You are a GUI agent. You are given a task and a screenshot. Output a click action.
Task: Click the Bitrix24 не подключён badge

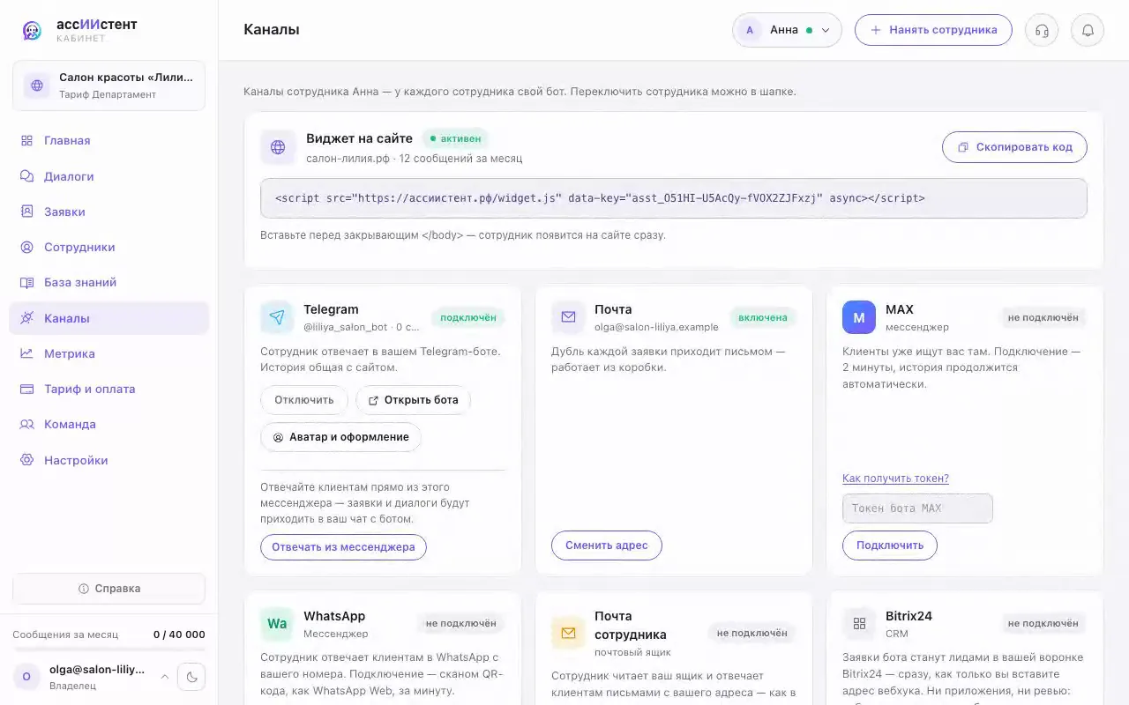click(x=1043, y=623)
